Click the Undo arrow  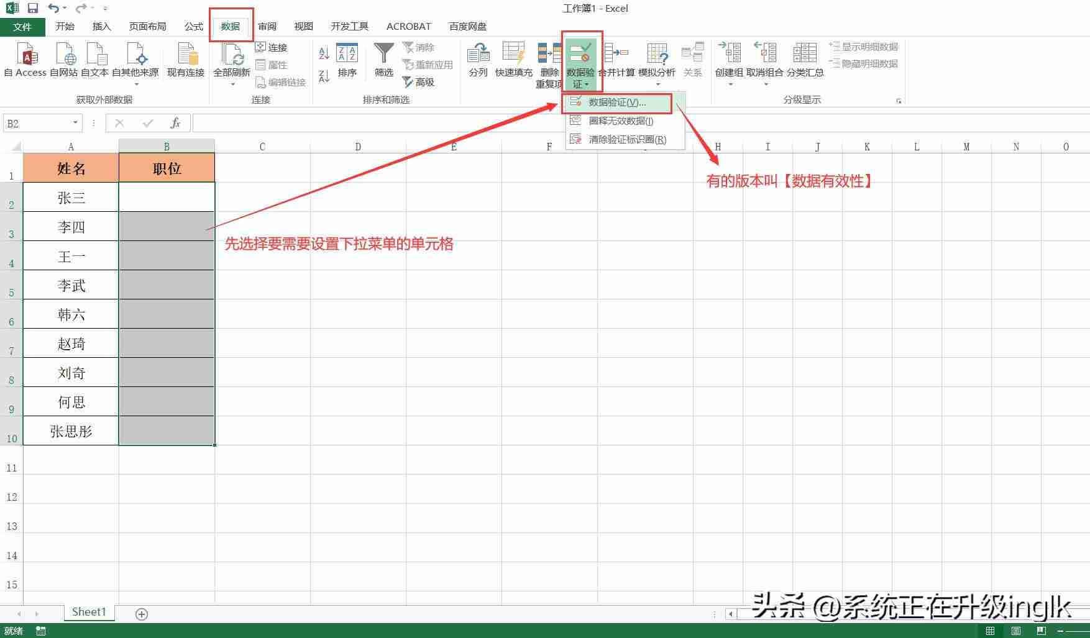pyautogui.click(x=53, y=8)
